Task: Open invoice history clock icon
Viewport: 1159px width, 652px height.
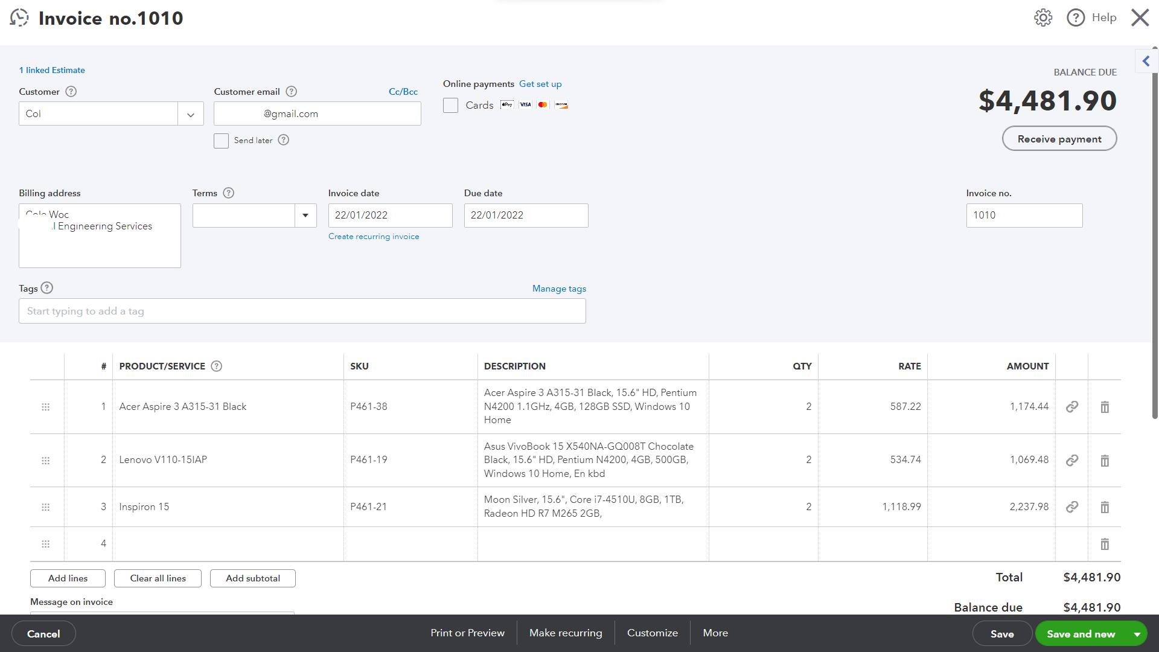Action: tap(19, 18)
